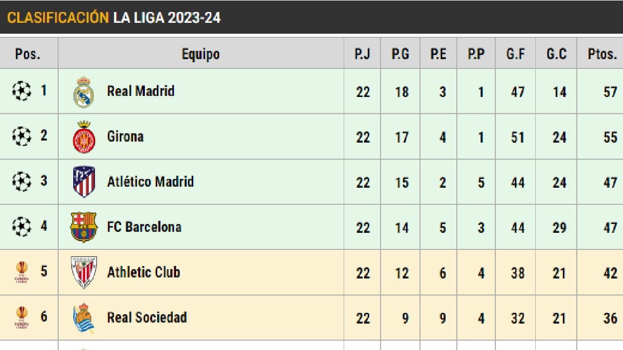Click the Athletic Club crest
This screenshot has height=350, width=623.
point(84,272)
